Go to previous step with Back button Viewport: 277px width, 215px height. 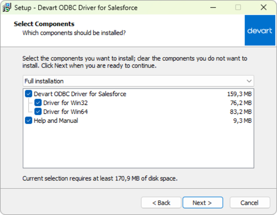(161, 203)
